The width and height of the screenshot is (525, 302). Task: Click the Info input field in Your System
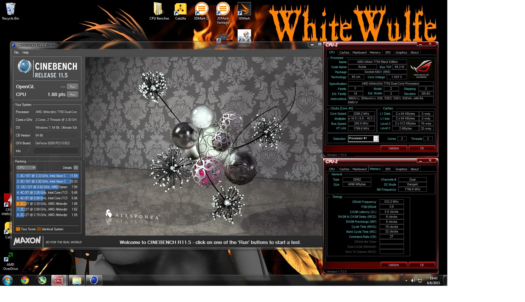tap(56, 151)
